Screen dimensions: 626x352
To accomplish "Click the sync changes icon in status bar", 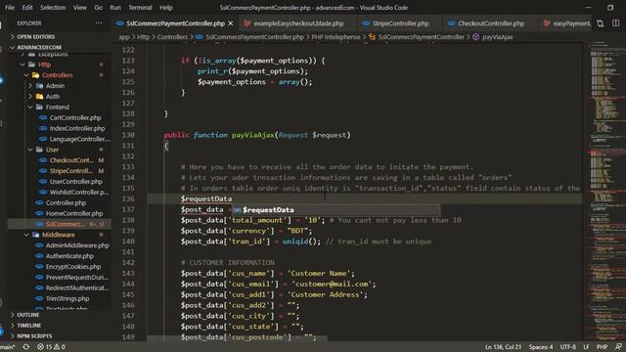I will click(26, 347).
